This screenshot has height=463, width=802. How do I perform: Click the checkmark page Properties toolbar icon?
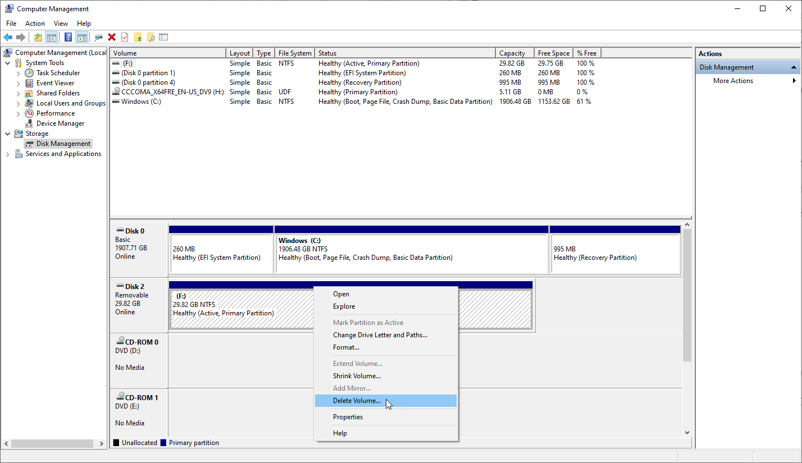pos(125,37)
